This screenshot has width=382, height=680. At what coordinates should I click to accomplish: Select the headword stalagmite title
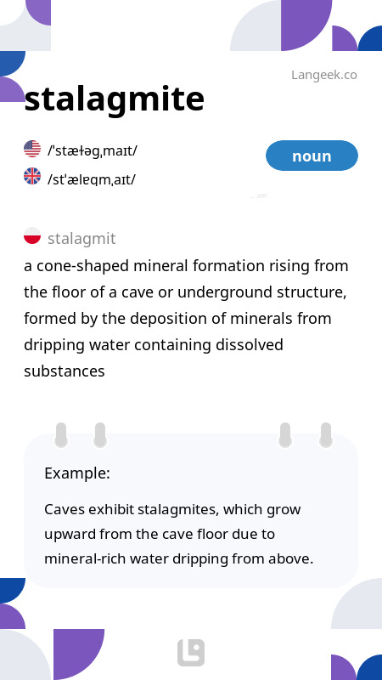coord(115,99)
